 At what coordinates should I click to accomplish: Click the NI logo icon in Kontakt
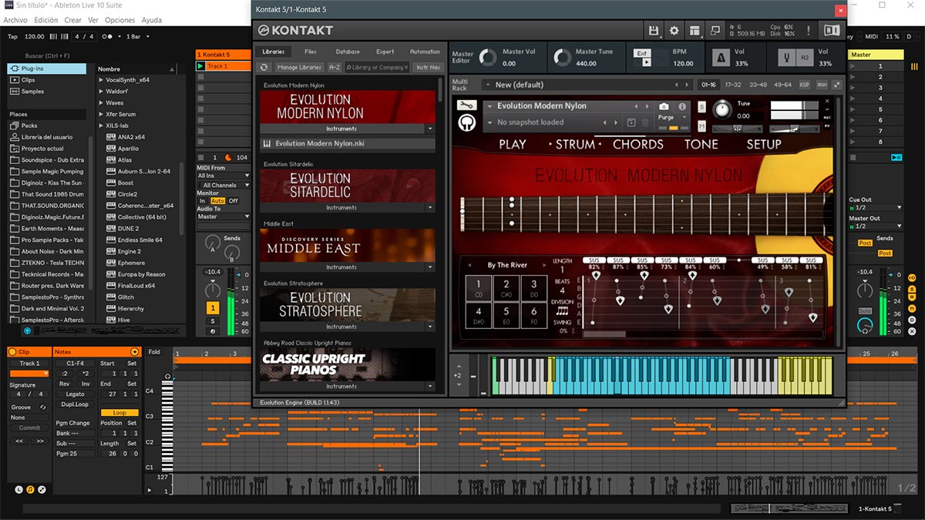click(832, 31)
